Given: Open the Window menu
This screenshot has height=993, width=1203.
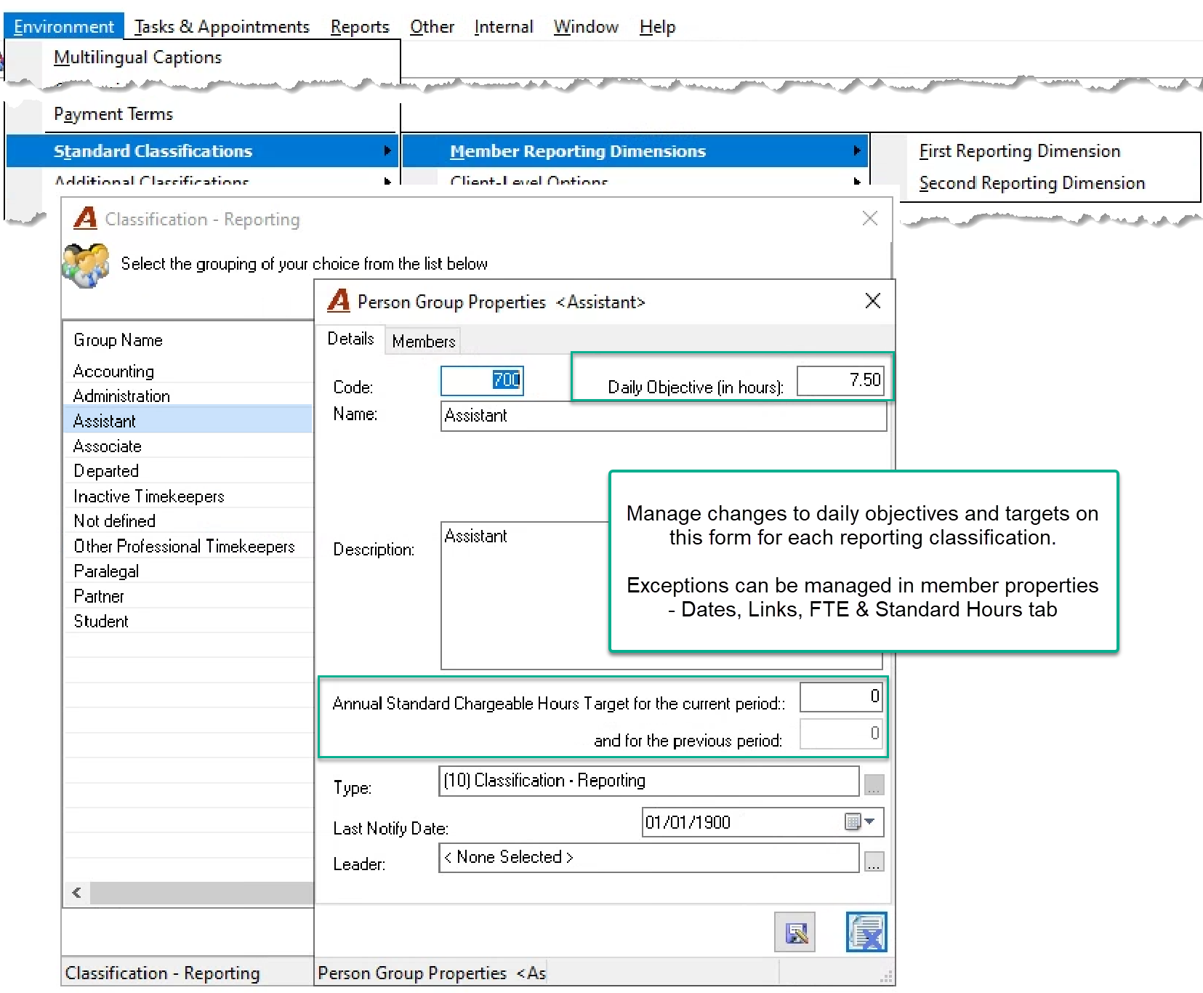Looking at the screenshot, I should pos(586,27).
